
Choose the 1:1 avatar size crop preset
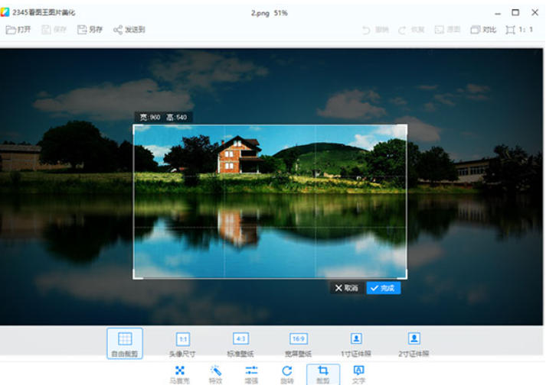(183, 343)
